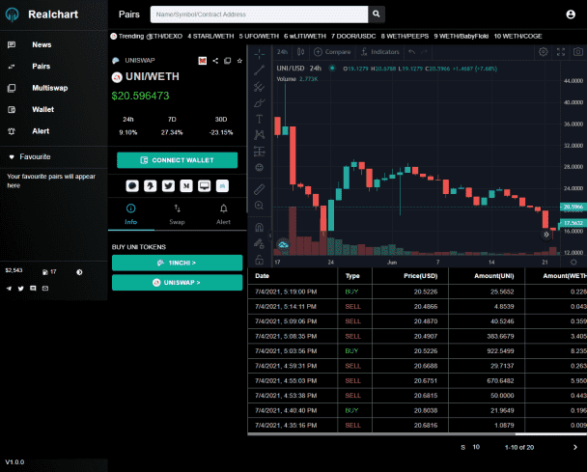Buy UNI via the UNISWAP button
Screen dimensions: 587x472
click(177, 283)
